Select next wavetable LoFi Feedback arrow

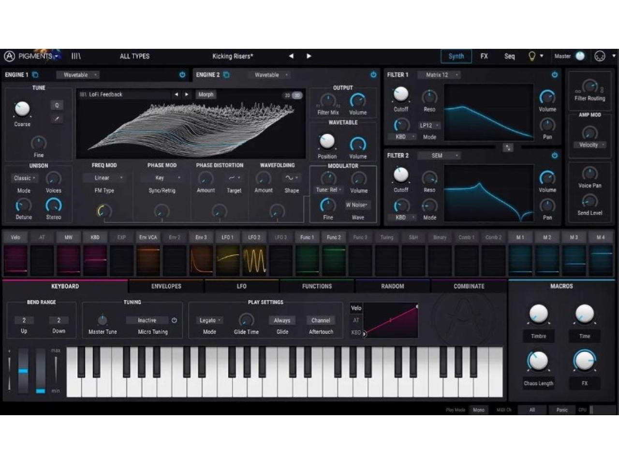tap(187, 95)
